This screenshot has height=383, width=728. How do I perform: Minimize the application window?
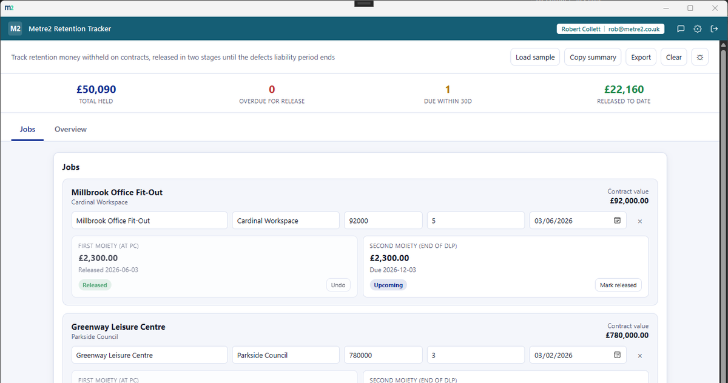pyautogui.click(x=666, y=8)
